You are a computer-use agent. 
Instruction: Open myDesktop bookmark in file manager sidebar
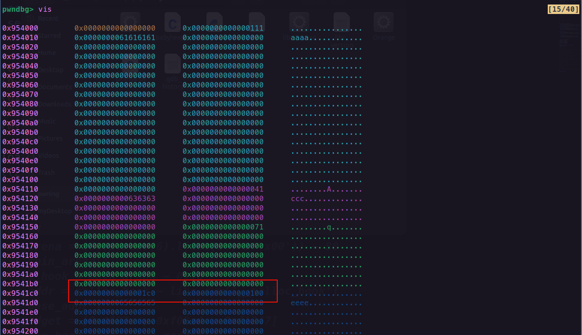(55, 211)
